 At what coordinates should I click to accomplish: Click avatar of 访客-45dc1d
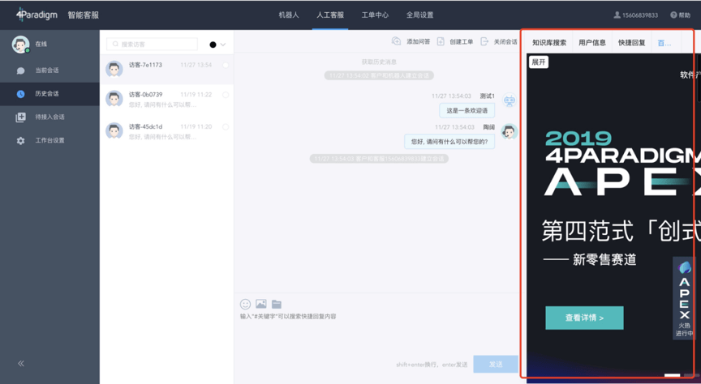coord(114,131)
